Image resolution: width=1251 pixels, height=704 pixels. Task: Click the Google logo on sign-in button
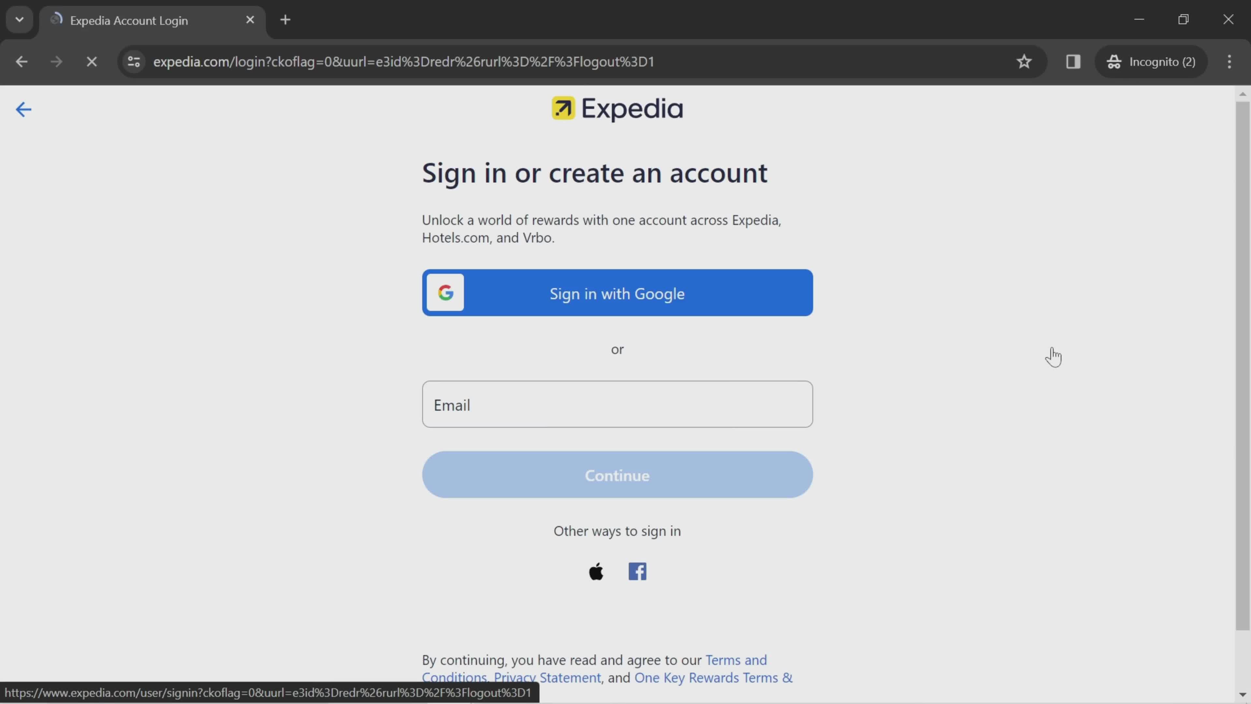point(445,292)
